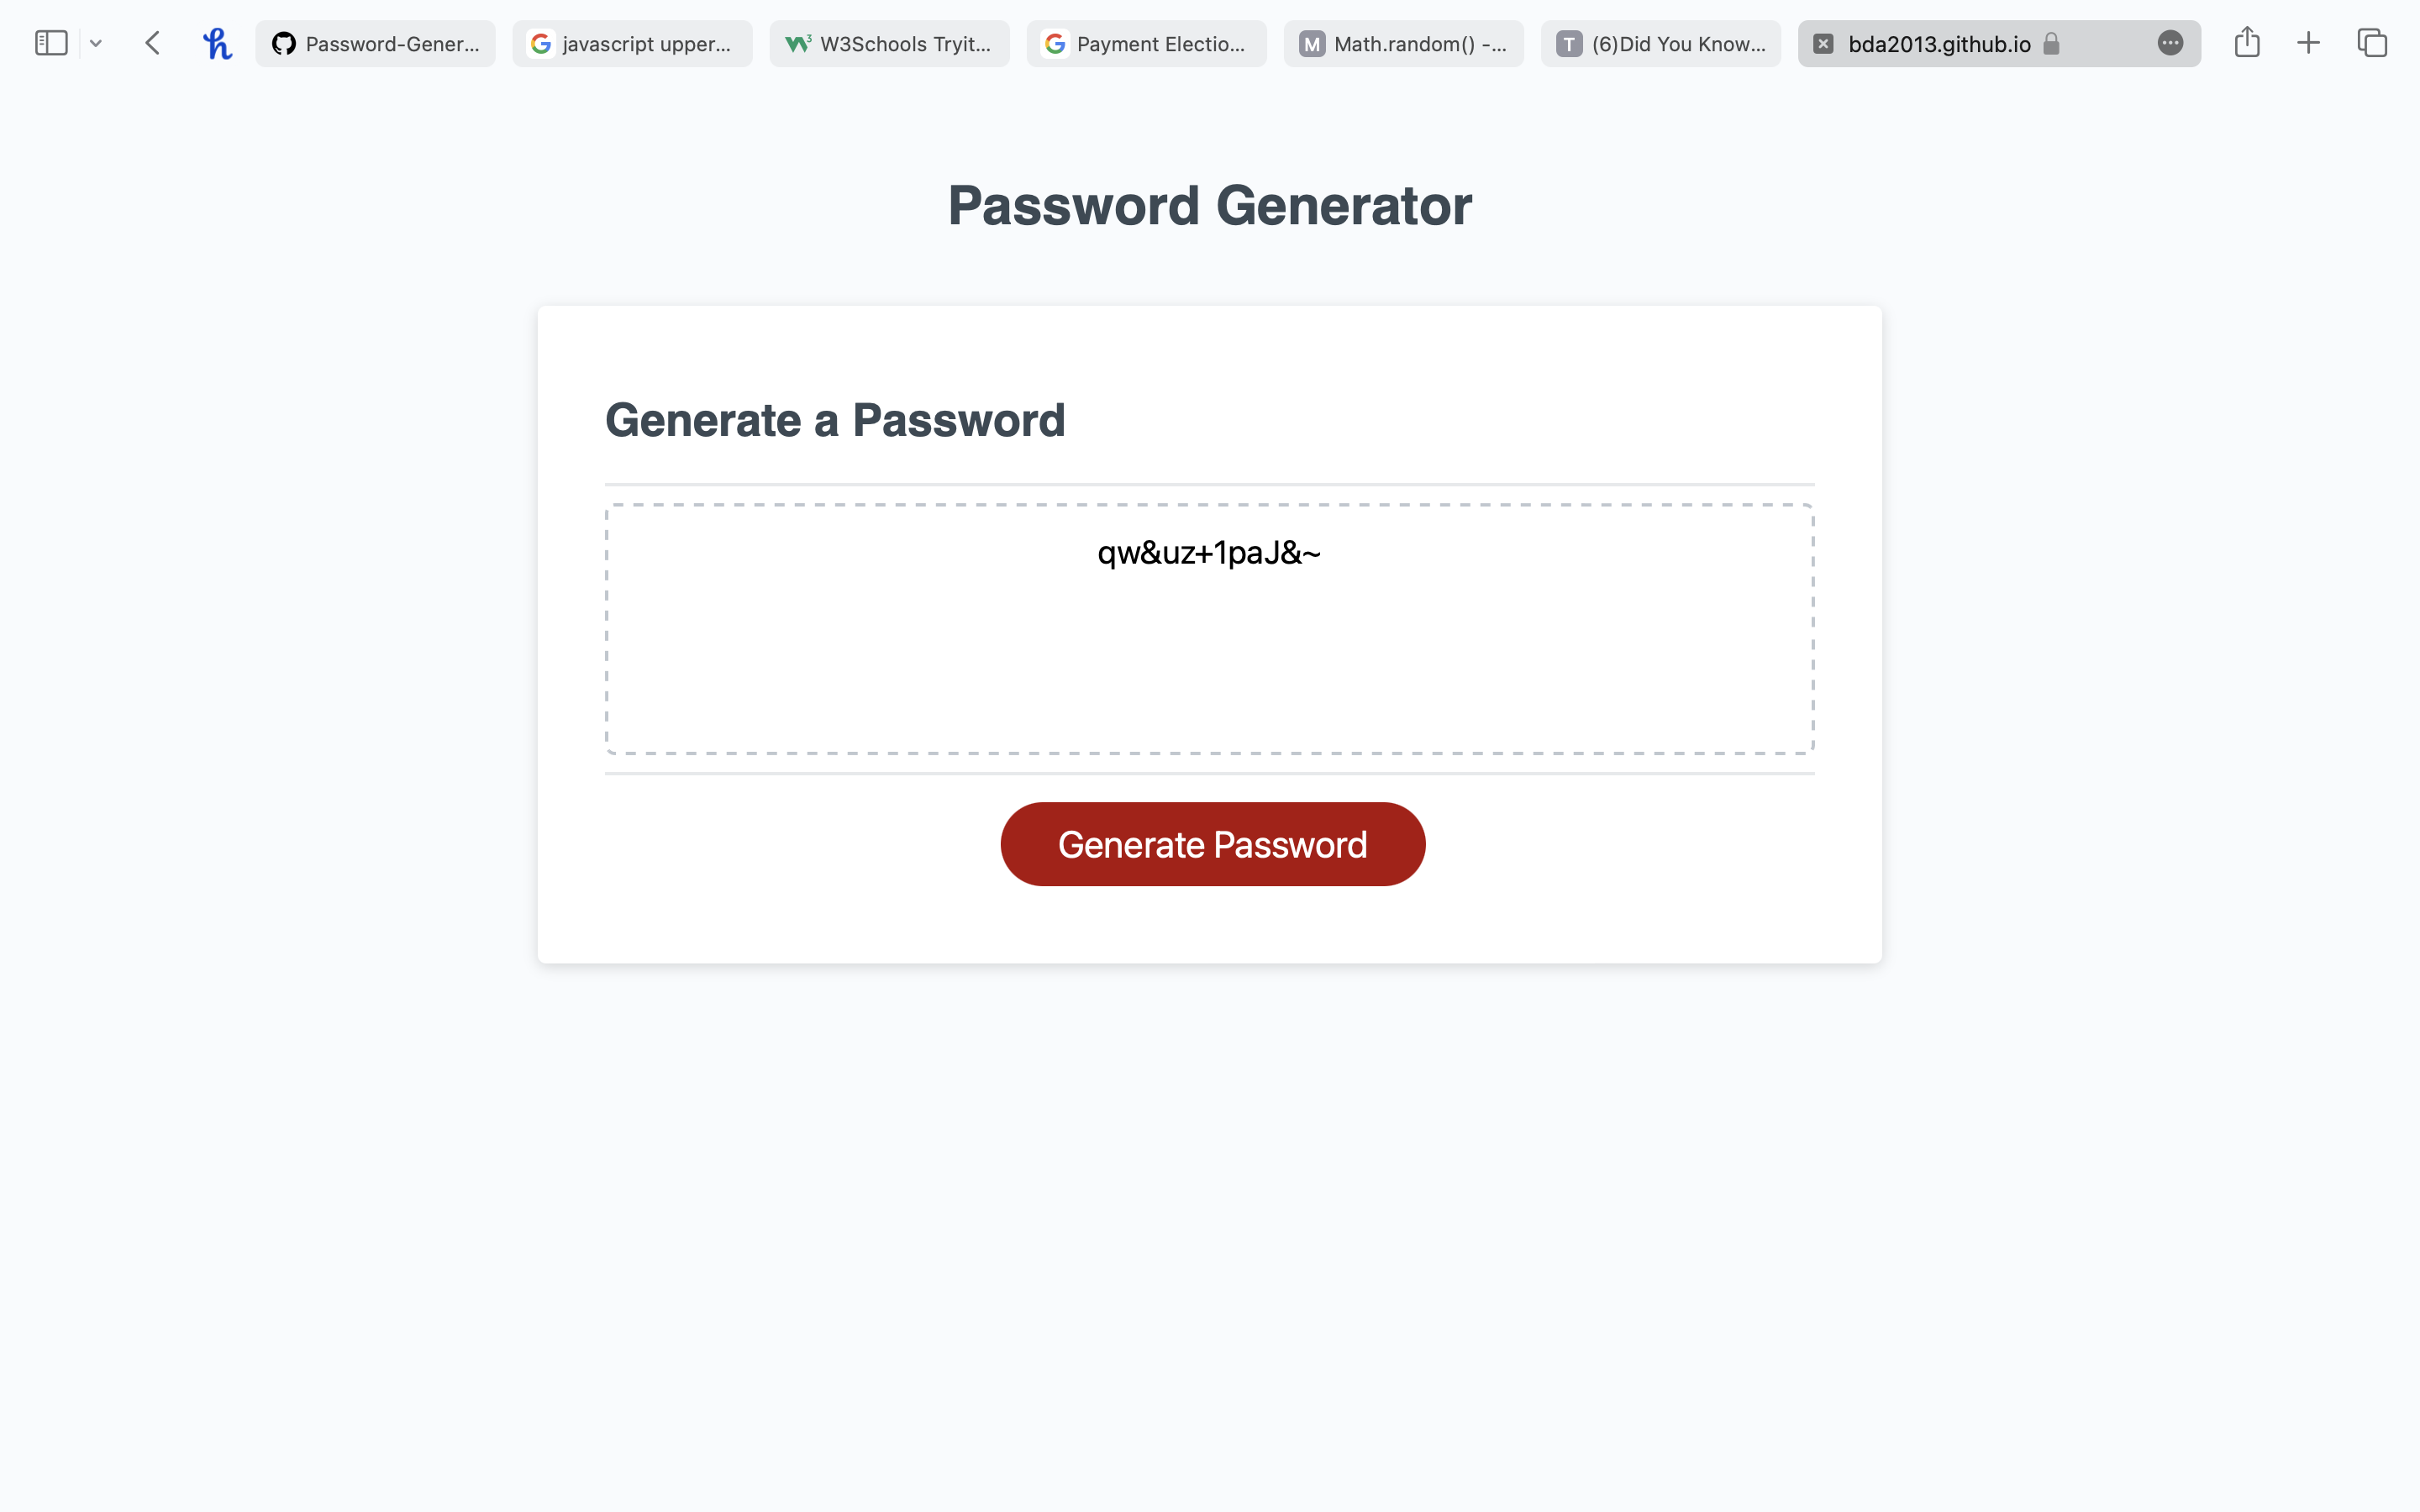Screen dimensions: 2420x1512
Task: Open the sidebar chevron dropdown
Action: click(x=95, y=42)
